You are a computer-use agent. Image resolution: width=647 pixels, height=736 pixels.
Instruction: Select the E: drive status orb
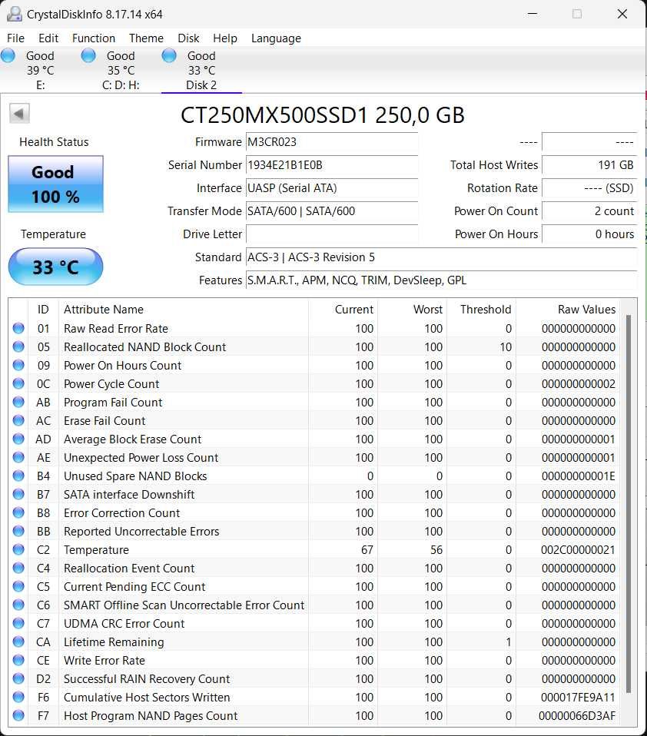8,55
